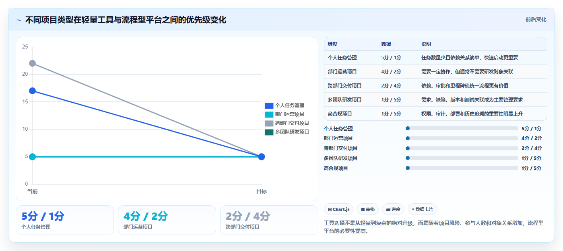Click the 跨部门交付项目 legend label in chart
The image size is (563, 251).
tap(292, 123)
